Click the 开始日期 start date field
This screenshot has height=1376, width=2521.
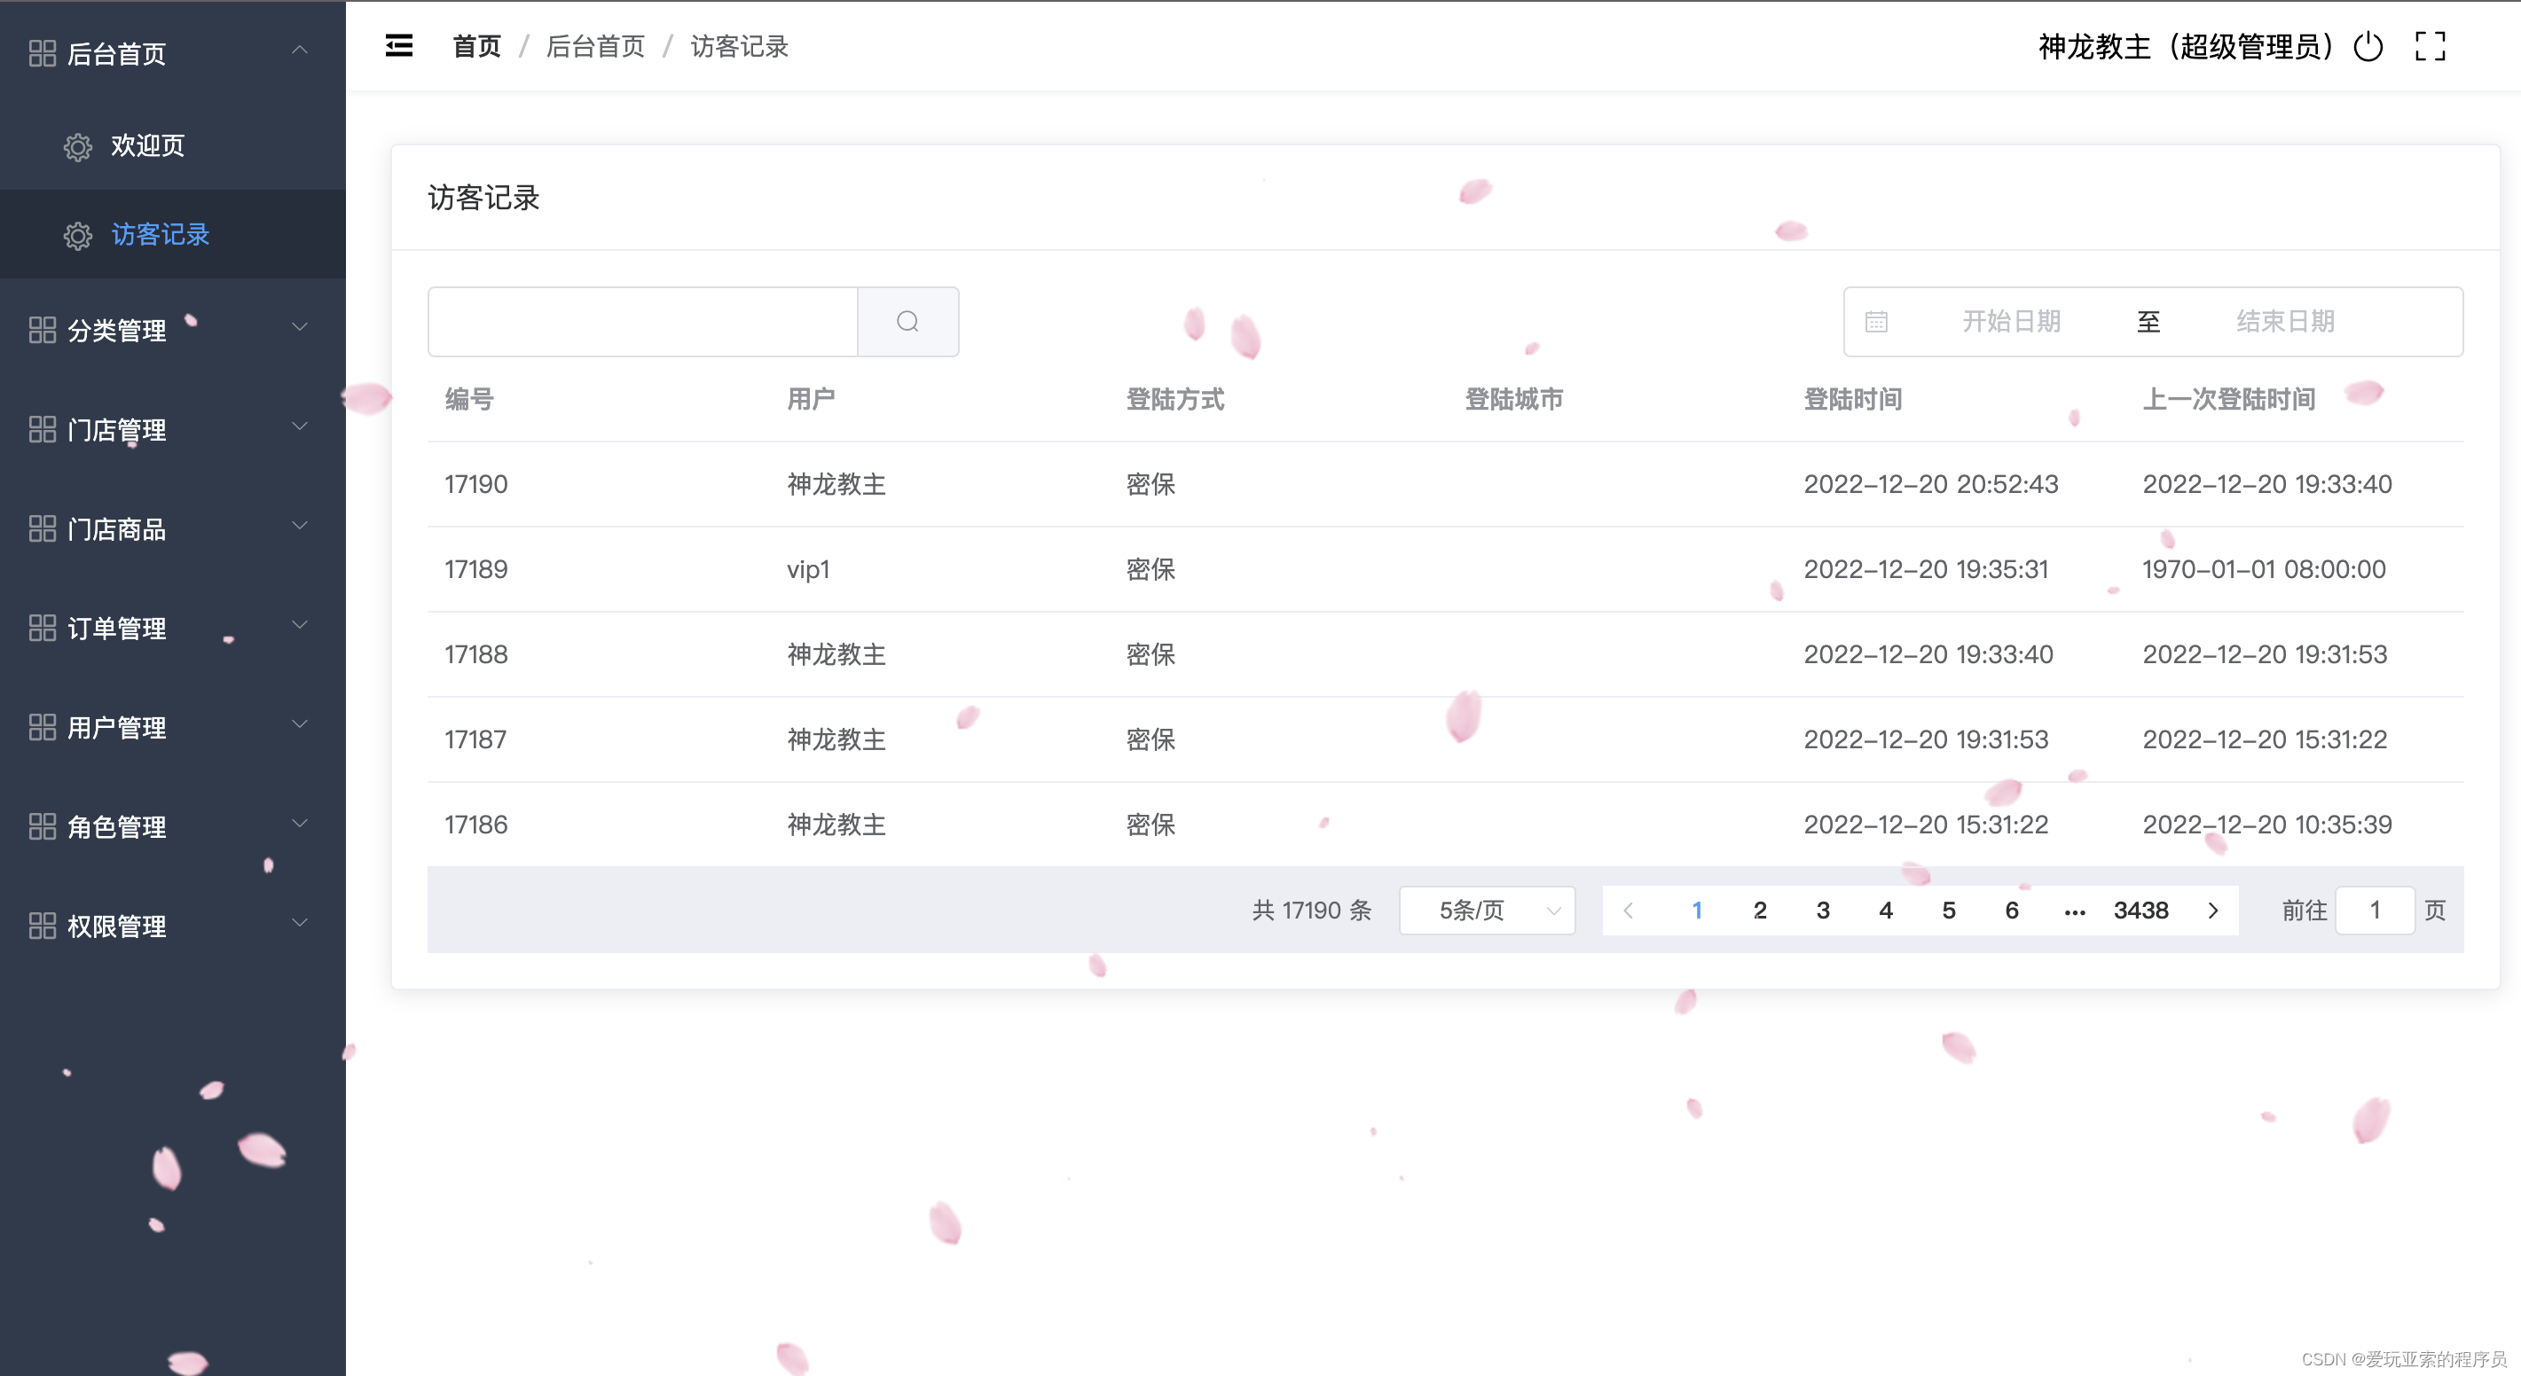click(x=2010, y=322)
